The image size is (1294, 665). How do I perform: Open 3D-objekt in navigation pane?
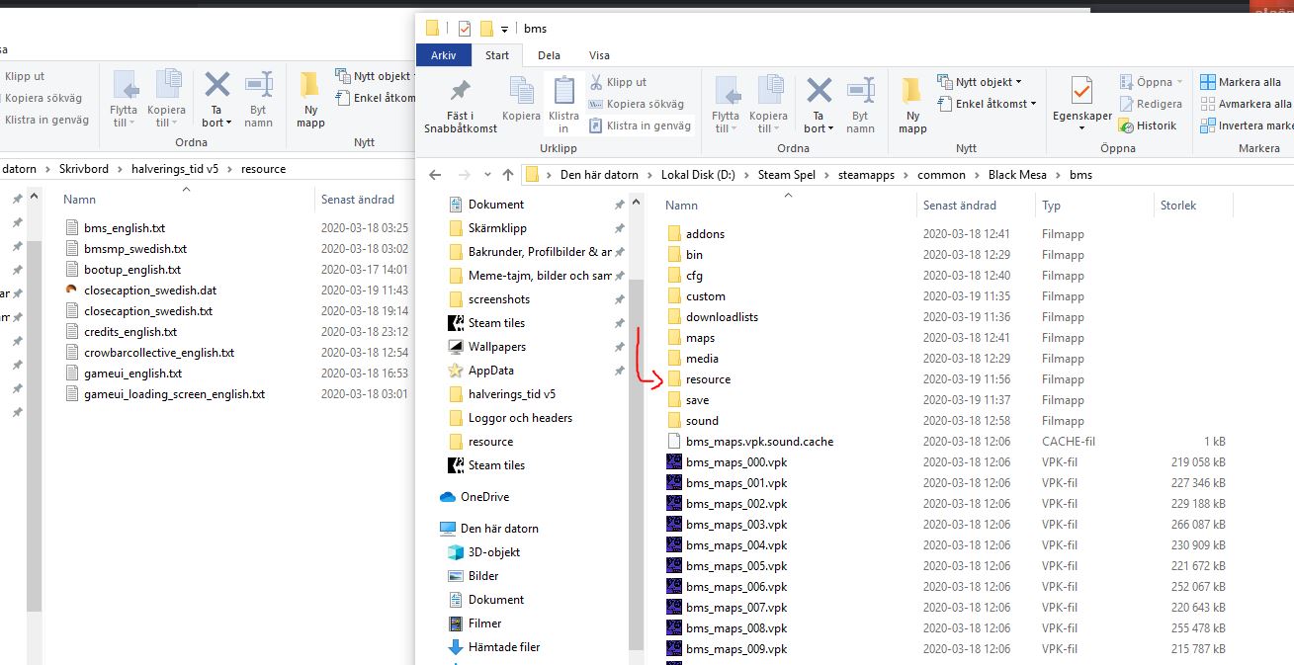tap(493, 552)
